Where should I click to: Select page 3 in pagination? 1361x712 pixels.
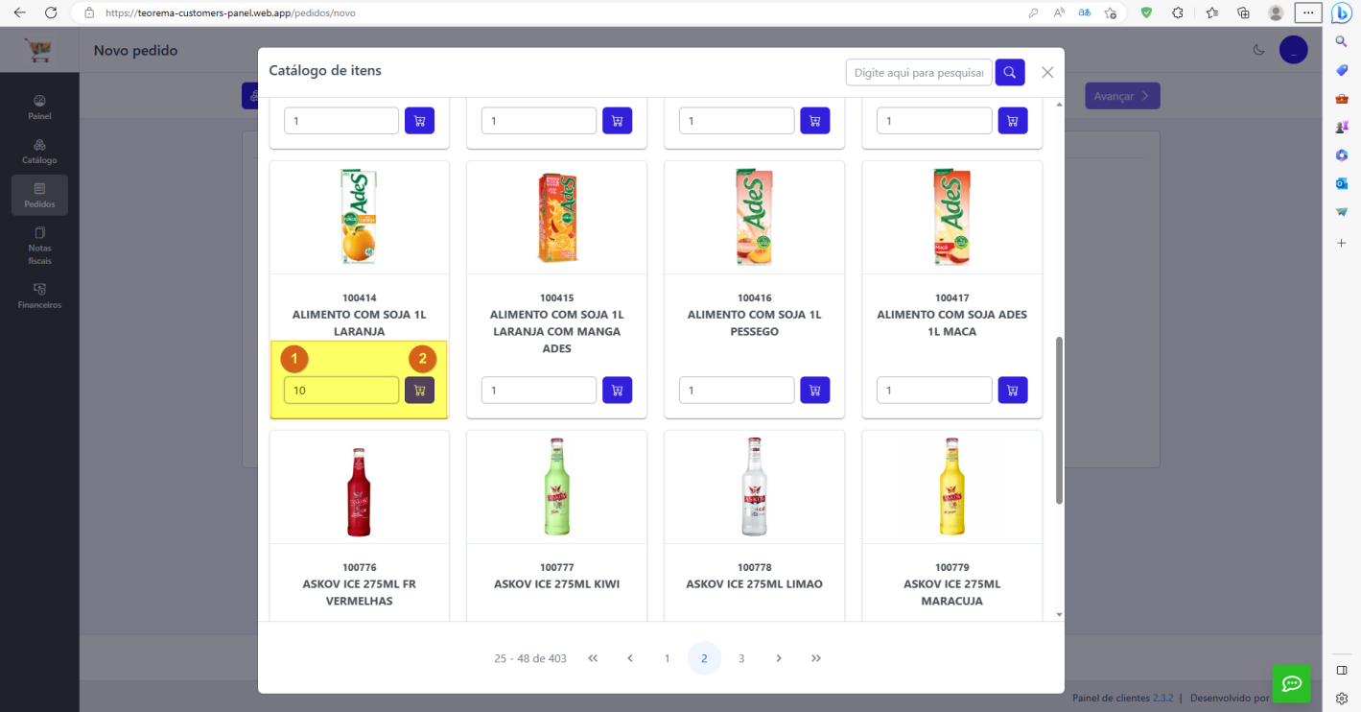click(x=741, y=658)
